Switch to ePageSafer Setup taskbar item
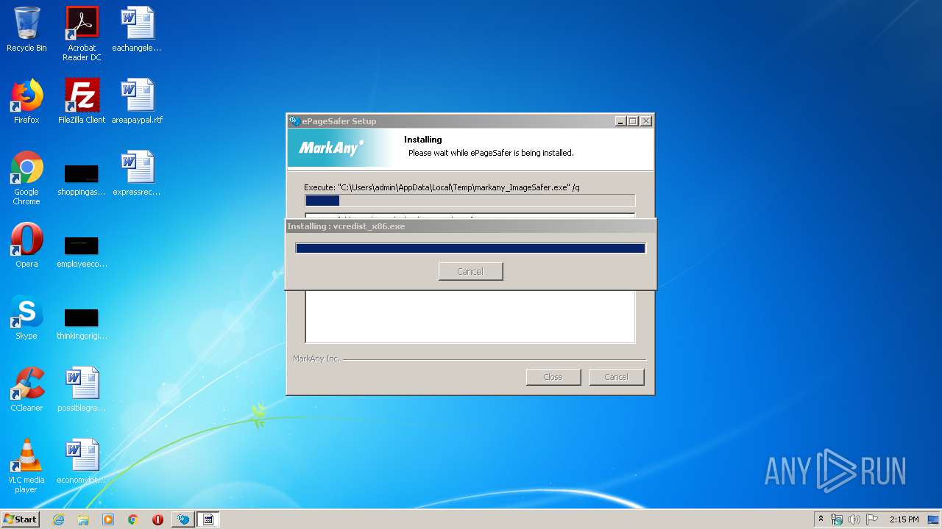This screenshot has height=529, width=942. tap(183, 519)
